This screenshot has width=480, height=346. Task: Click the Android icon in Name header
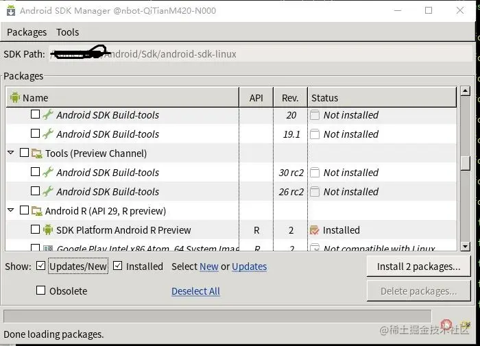tap(14, 97)
